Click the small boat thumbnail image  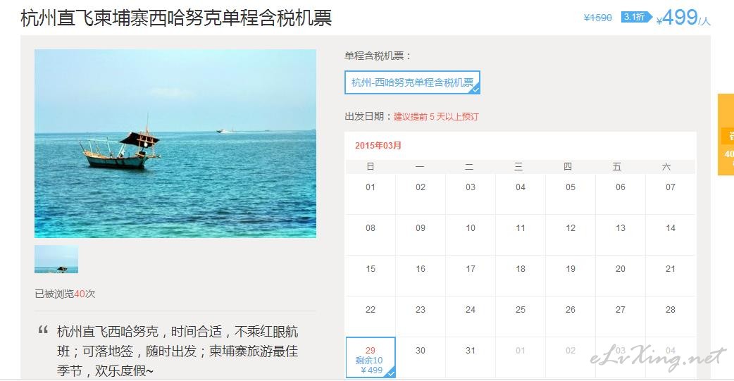click(x=56, y=259)
